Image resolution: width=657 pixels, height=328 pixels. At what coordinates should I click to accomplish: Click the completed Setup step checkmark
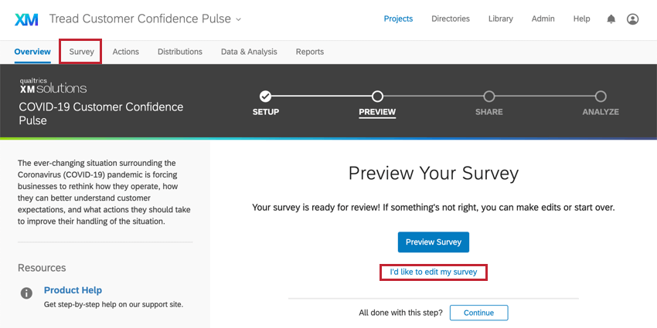pyautogui.click(x=265, y=96)
